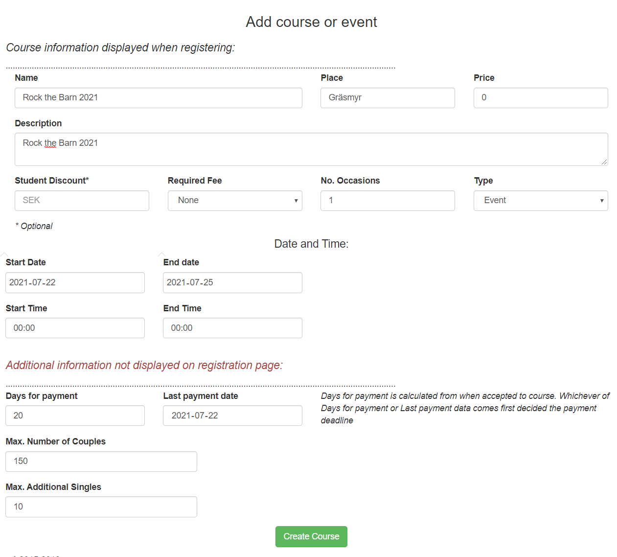Image resolution: width=617 pixels, height=557 pixels.
Task: Focus the Price input field
Action: pos(540,98)
